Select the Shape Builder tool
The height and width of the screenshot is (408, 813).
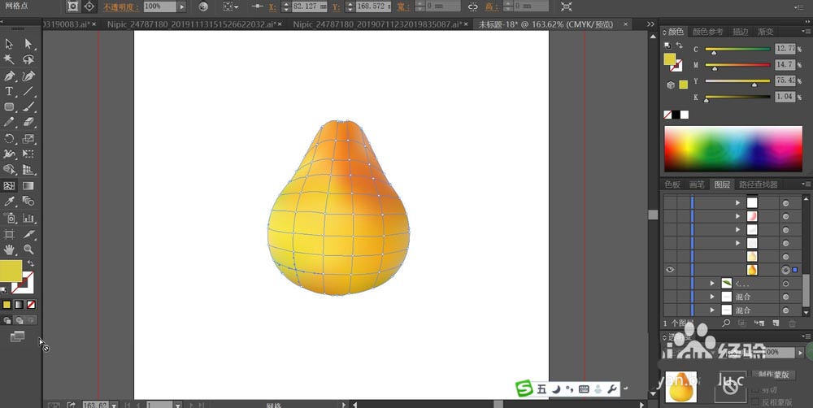9,170
